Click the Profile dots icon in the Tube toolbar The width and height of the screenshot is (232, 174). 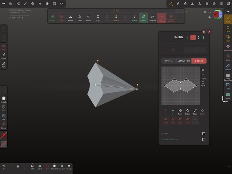pyautogui.click(x=134, y=18)
